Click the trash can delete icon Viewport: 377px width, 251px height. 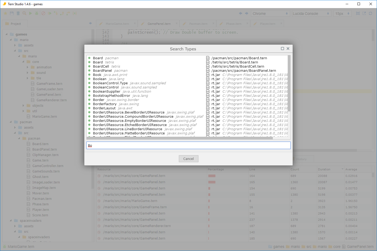18,13
